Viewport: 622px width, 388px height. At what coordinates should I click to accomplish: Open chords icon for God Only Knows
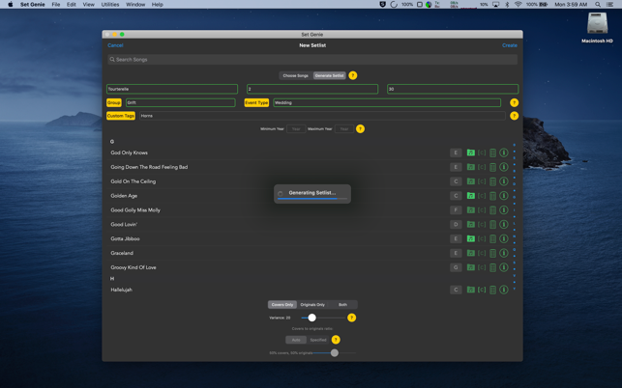click(482, 152)
